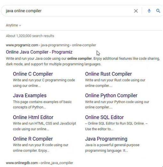The width and height of the screenshot is (163, 167).
Task: Follow the www.programiz.com breadcrumb URL
Action: [x=51, y=45]
